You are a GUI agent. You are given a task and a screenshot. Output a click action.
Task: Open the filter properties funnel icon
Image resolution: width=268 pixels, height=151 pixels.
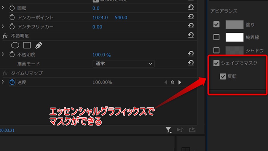(x=168, y=130)
